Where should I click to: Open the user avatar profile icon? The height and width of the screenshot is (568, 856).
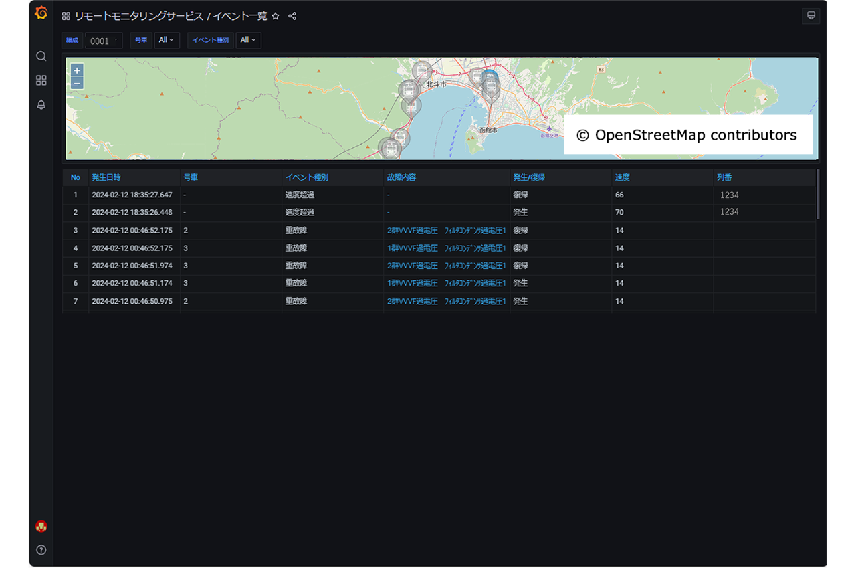(x=41, y=527)
